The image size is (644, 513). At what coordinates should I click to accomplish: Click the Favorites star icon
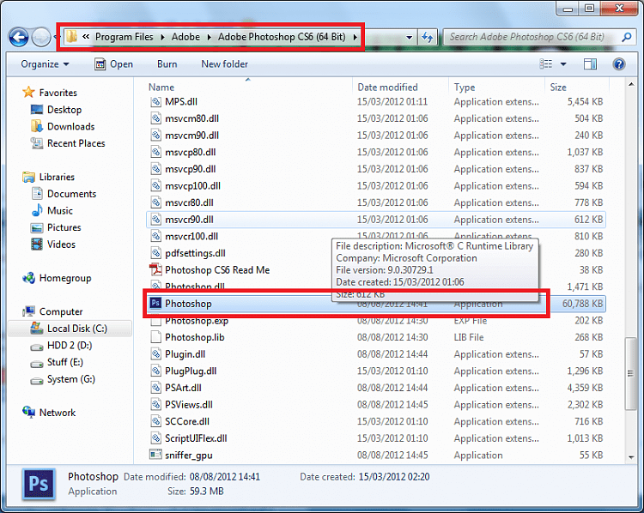[x=28, y=92]
